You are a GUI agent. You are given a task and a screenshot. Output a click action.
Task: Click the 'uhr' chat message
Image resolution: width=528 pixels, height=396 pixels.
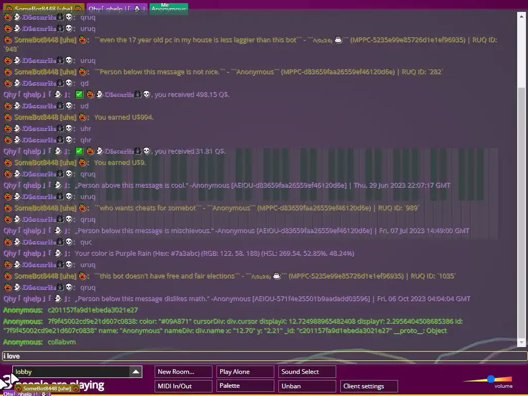point(86,128)
